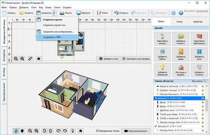Reset 2D plan with home icon
Image resolution: width=210 pixels, height=135 pixels.
click(x=38, y=59)
